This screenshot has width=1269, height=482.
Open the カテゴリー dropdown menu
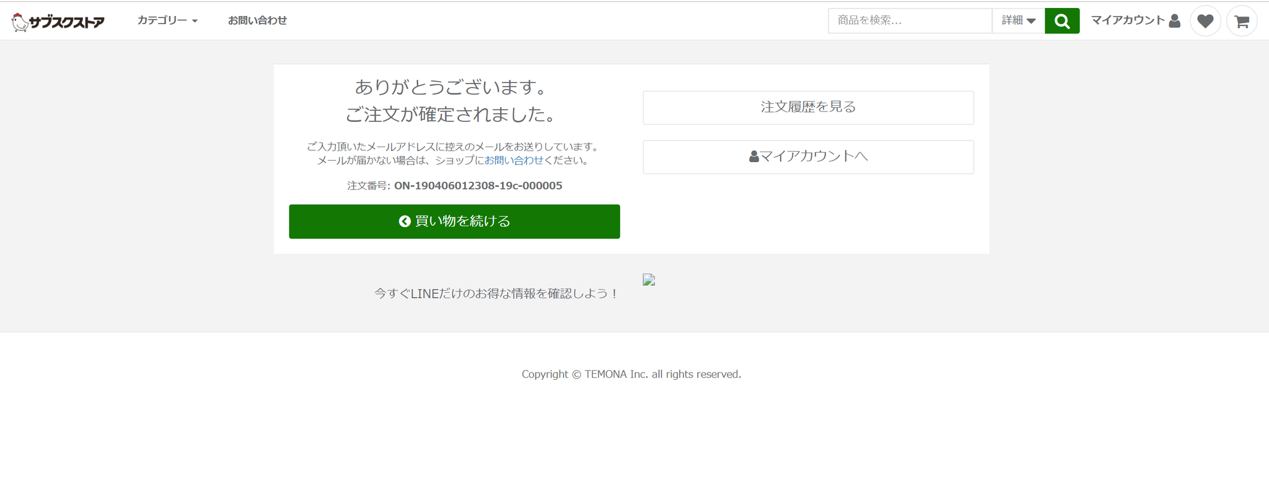click(167, 20)
